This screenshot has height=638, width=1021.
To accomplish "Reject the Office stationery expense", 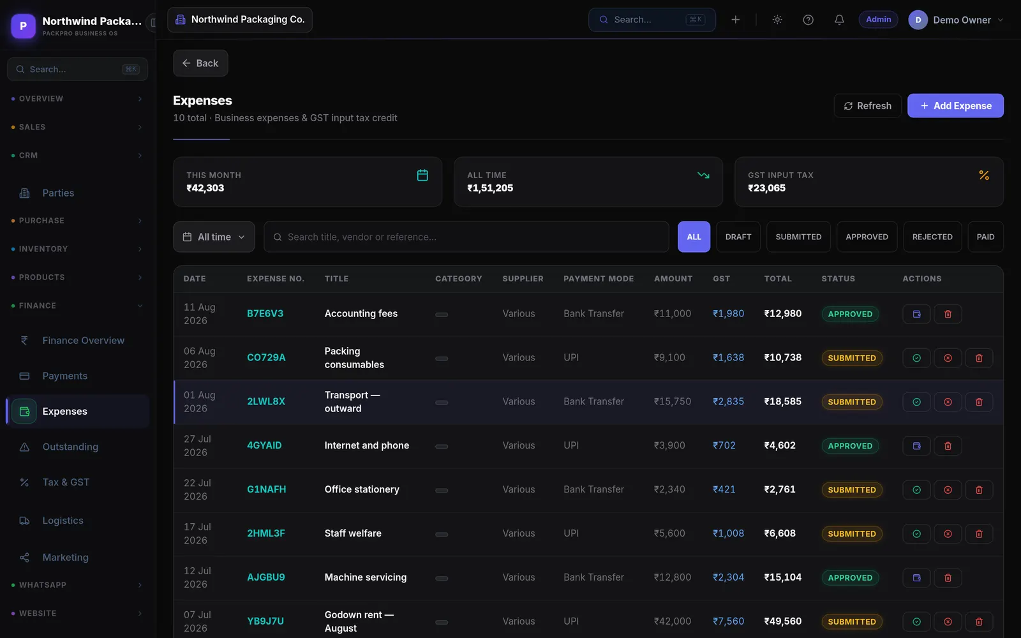I will pyautogui.click(x=948, y=490).
